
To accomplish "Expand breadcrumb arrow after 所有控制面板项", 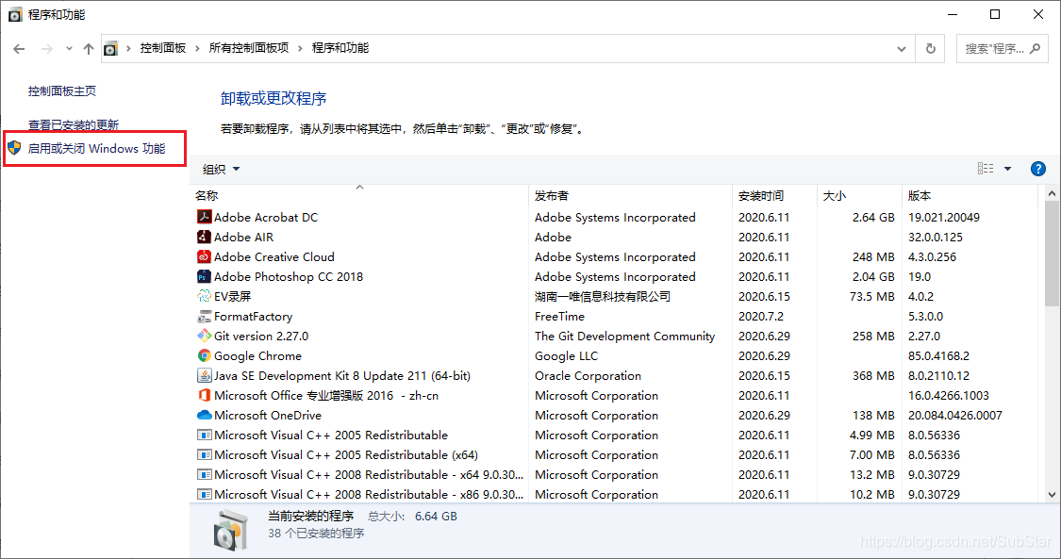I will (300, 49).
